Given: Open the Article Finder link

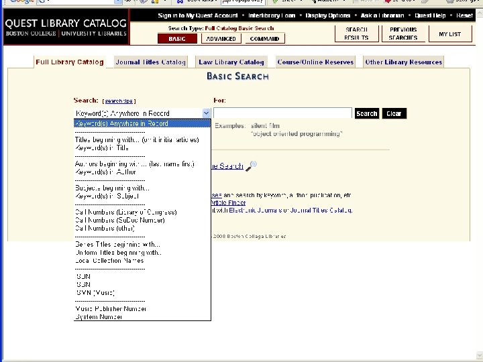Looking at the screenshot, I should coord(228,203).
